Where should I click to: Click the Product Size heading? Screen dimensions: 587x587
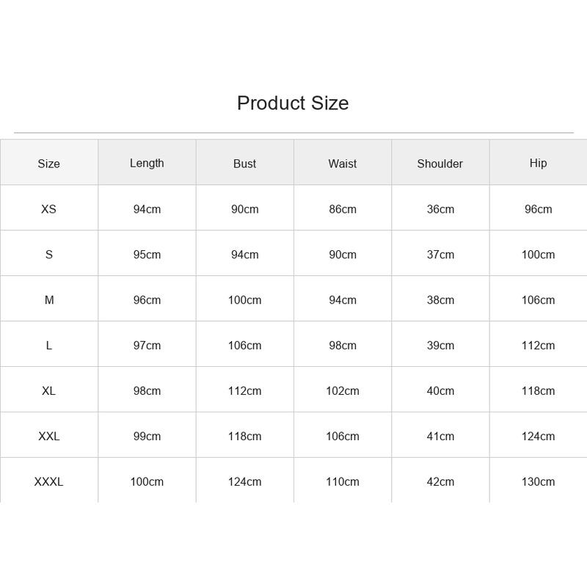click(x=293, y=103)
